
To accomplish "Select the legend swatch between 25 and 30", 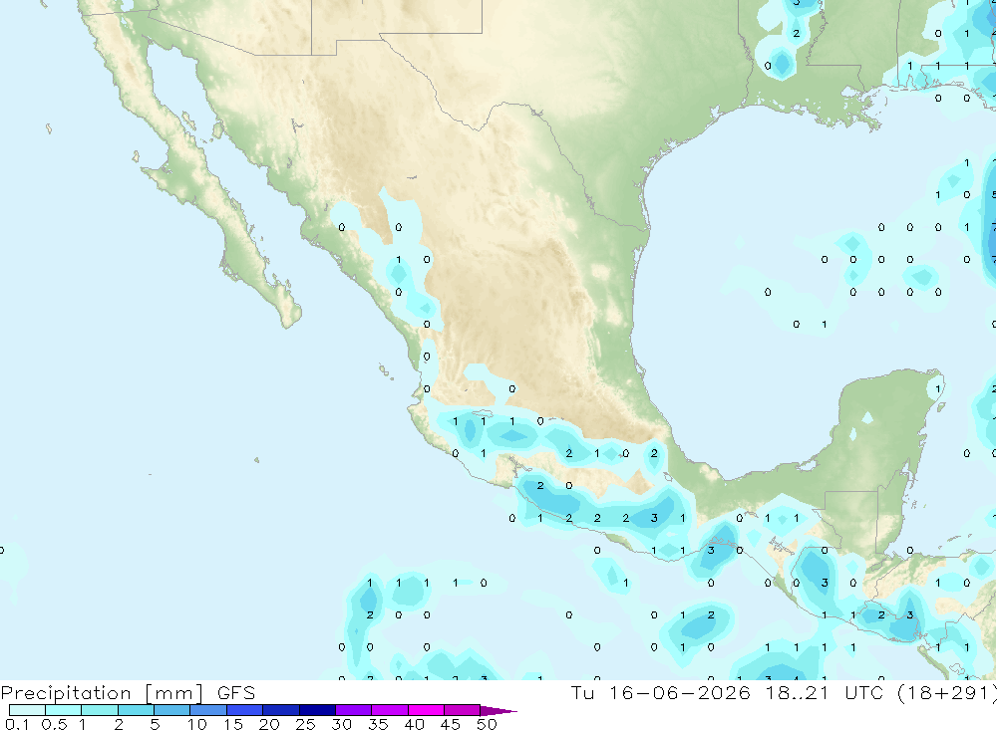I will coord(317,710).
